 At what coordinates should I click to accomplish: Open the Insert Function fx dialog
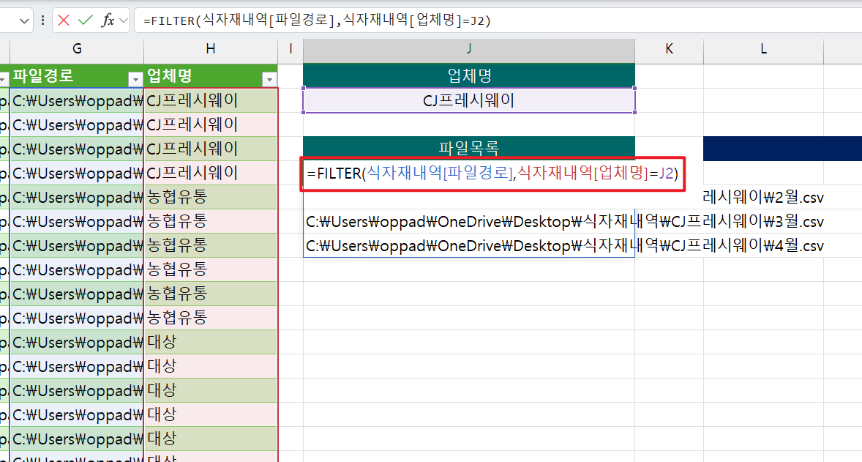(108, 21)
